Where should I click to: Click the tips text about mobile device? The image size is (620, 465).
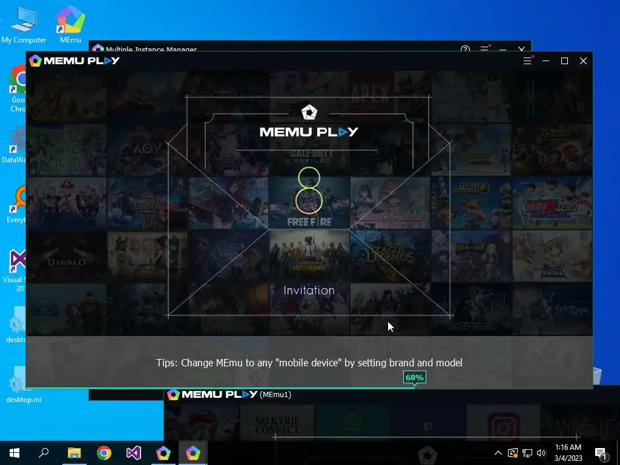[309, 363]
